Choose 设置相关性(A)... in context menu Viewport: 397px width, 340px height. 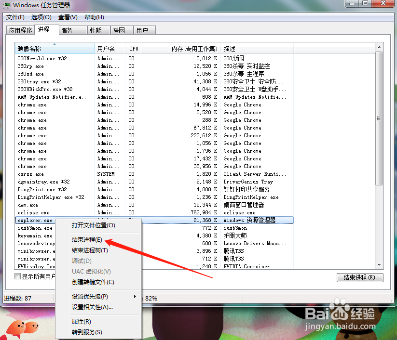98,307
